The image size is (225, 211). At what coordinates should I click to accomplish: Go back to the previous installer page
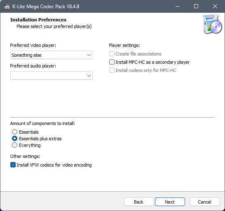pos(139,202)
